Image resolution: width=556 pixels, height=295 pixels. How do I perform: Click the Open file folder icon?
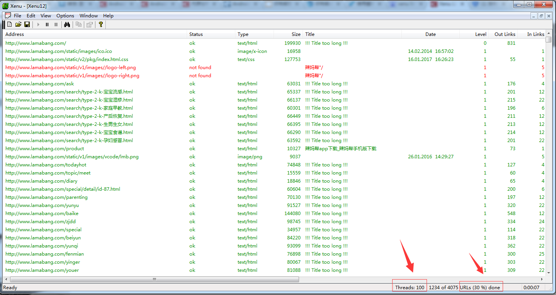tap(18, 24)
